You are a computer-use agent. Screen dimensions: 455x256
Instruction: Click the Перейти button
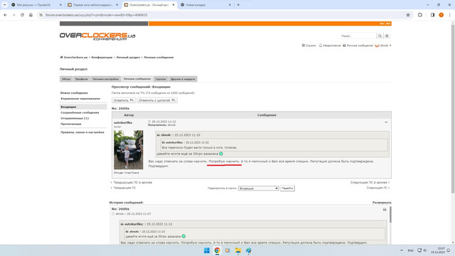[287, 188]
